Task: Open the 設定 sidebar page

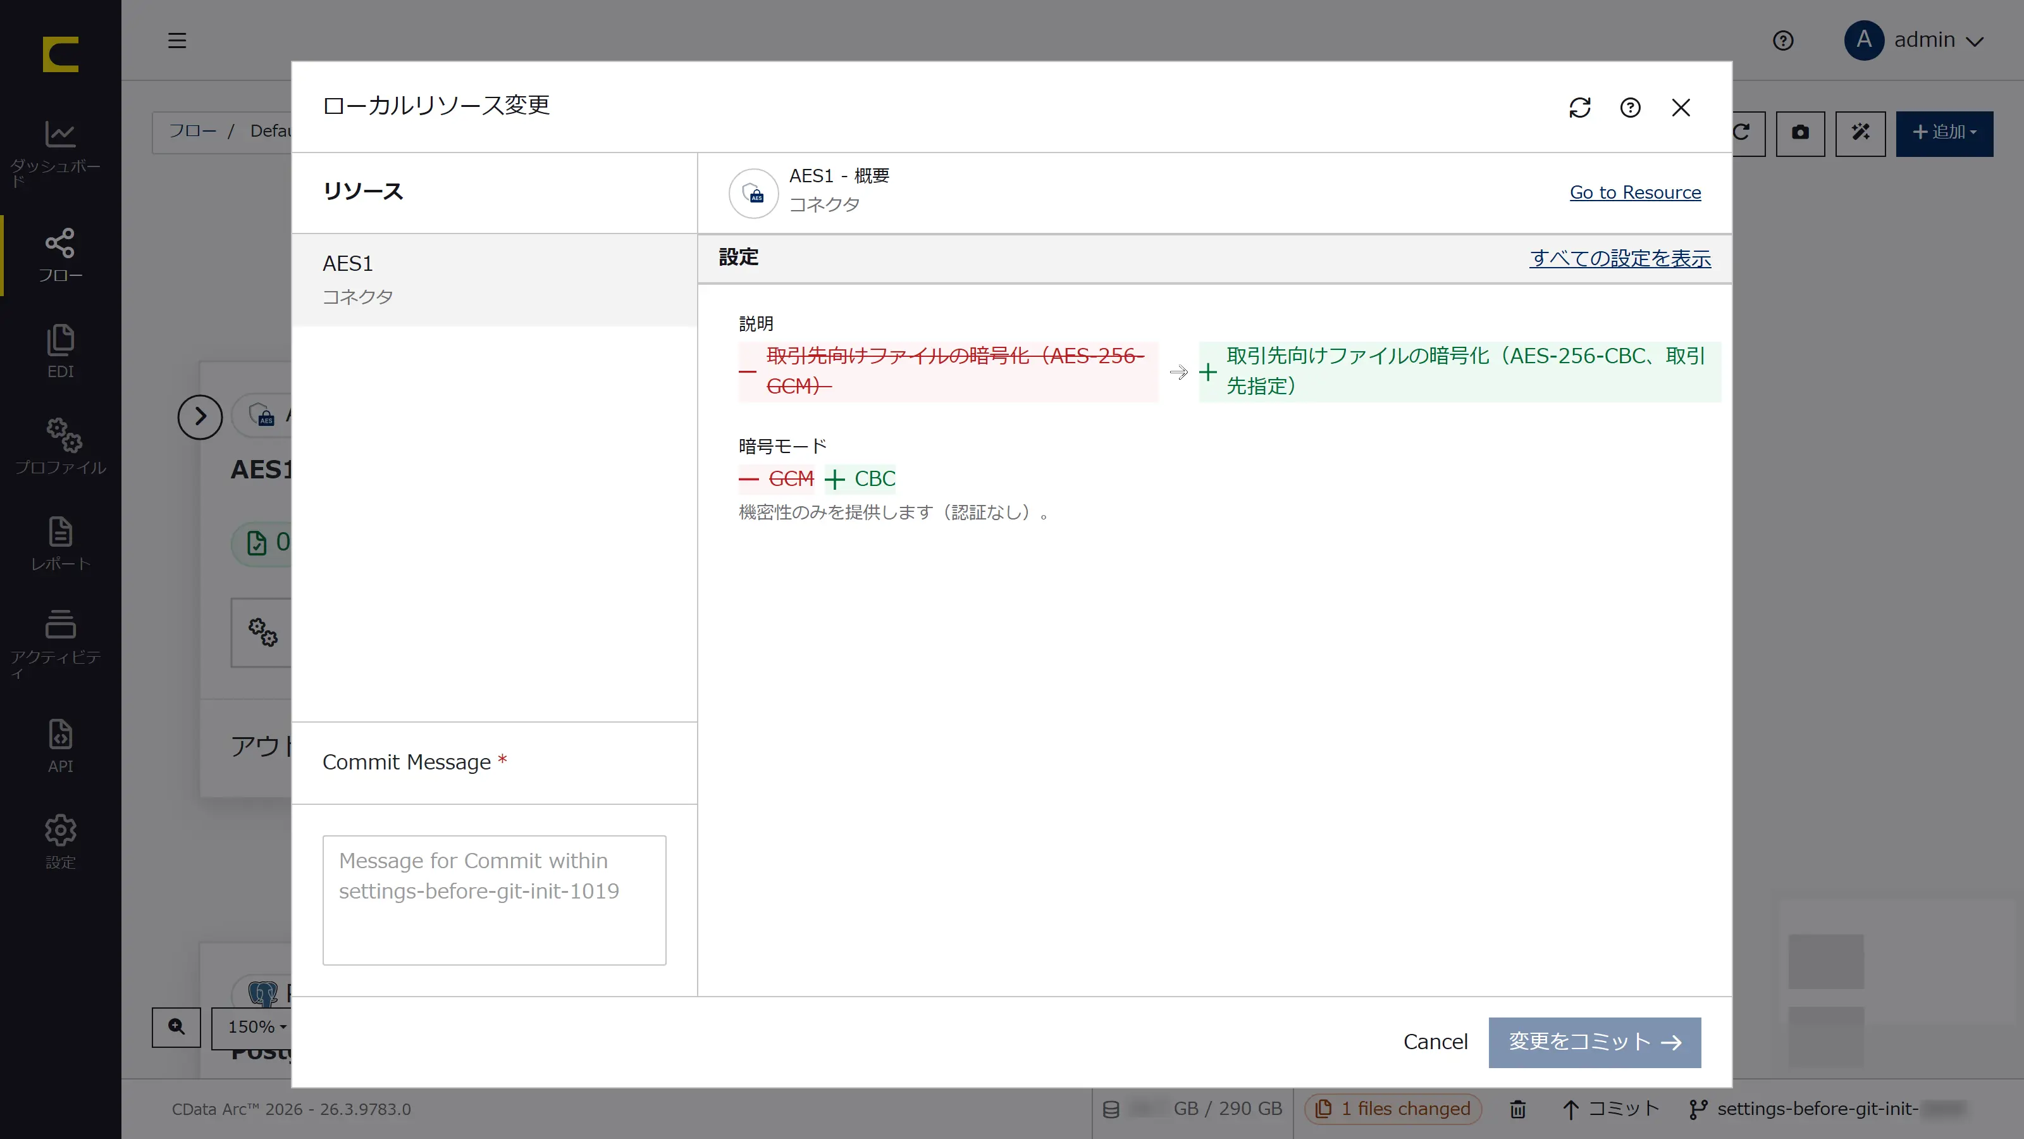Action: (61, 842)
